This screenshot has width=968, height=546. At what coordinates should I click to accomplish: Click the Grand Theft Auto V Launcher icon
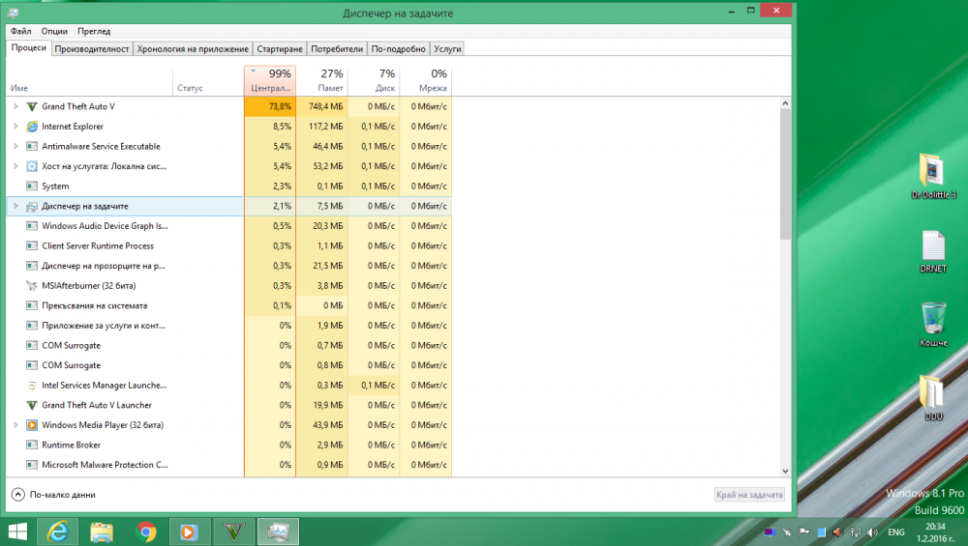coord(32,406)
